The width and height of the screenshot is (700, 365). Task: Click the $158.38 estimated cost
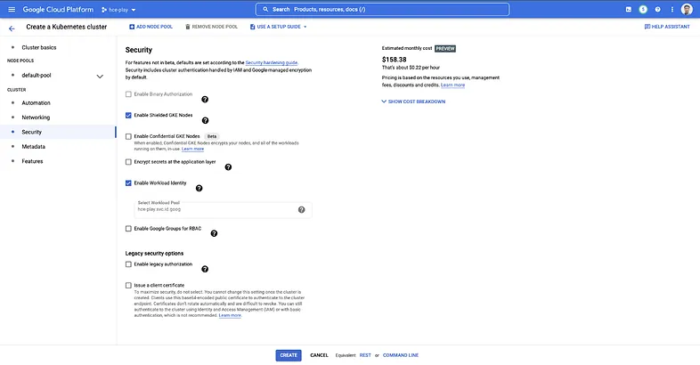395,60
